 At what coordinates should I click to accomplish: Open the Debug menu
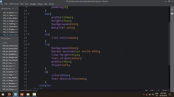point(40,4)
